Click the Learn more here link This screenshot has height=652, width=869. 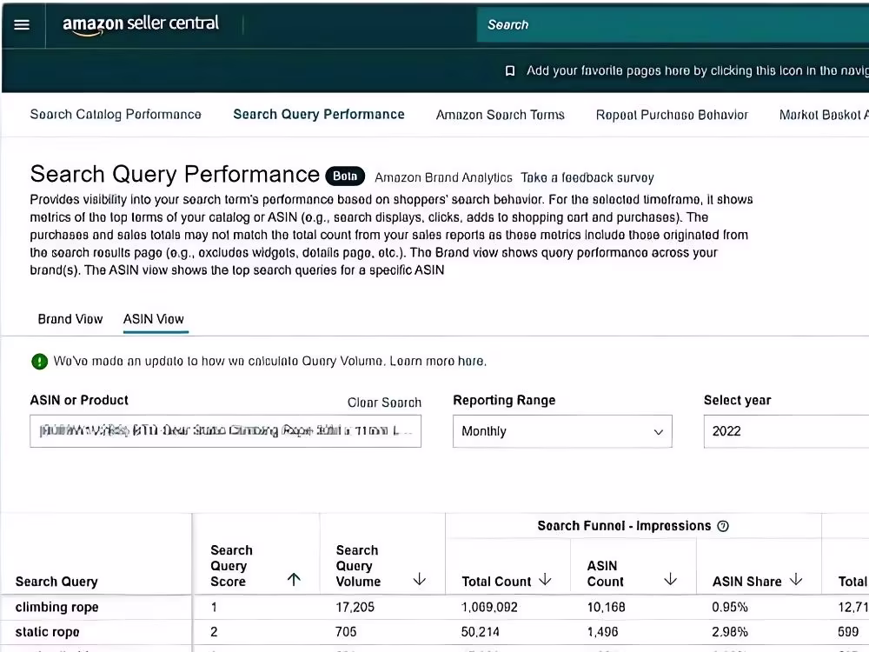click(438, 362)
